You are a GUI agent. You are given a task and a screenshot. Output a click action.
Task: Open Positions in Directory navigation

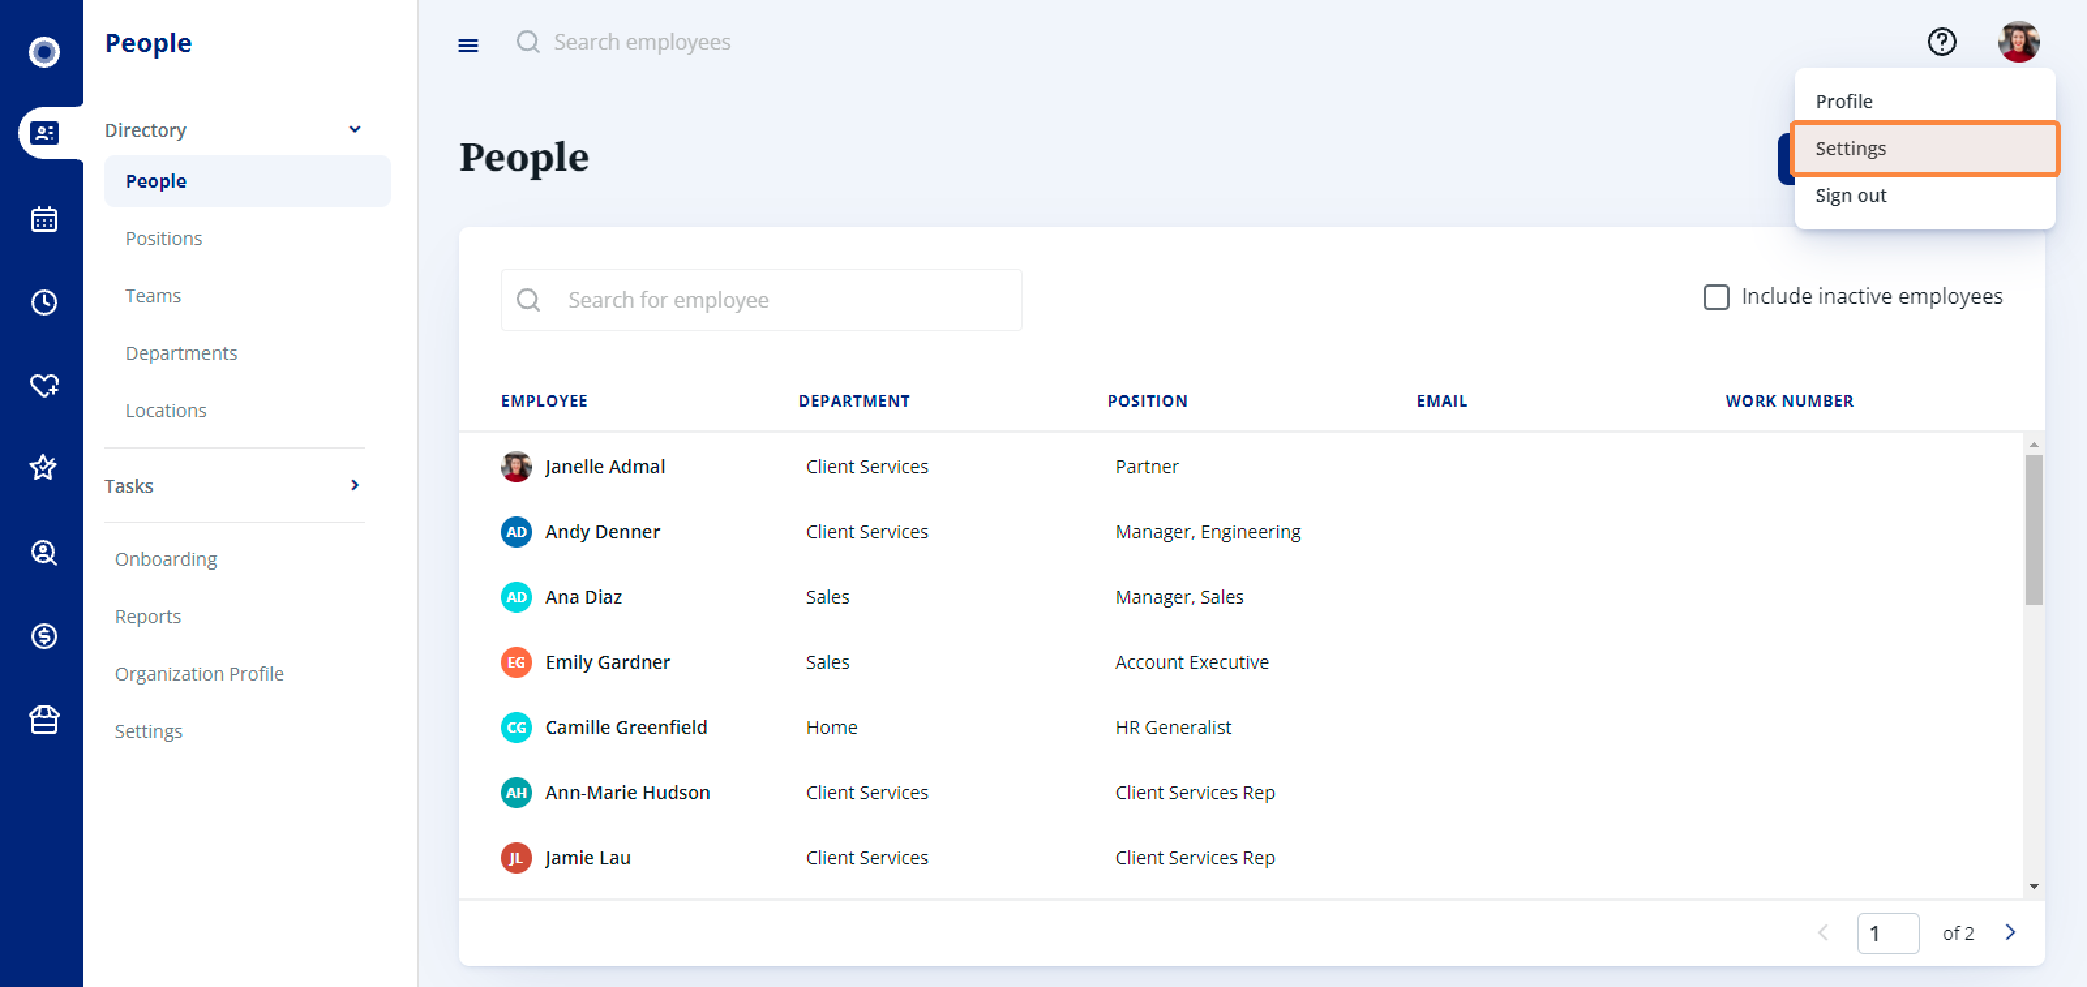click(164, 238)
